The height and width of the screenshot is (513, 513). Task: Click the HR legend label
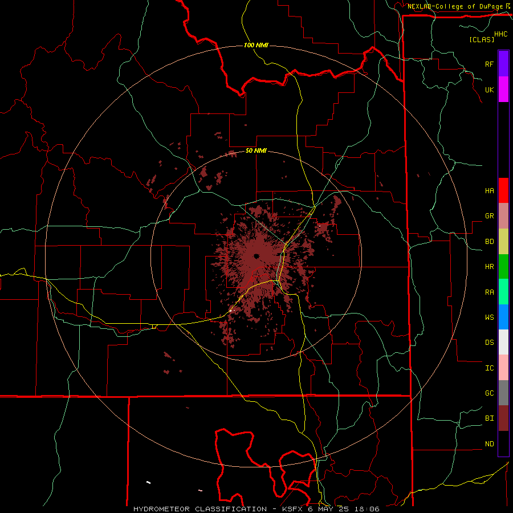(x=489, y=267)
